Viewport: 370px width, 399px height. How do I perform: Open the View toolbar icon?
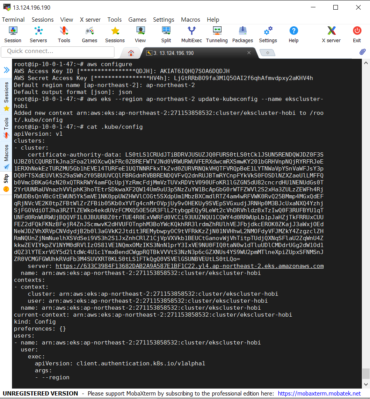point(140,35)
